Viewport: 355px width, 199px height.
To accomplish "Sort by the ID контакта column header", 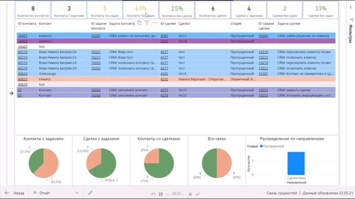I will 27,23.
